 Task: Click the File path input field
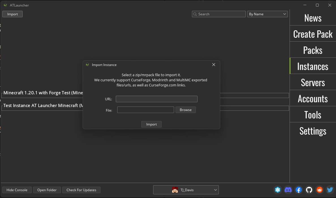tap(145, 110)
